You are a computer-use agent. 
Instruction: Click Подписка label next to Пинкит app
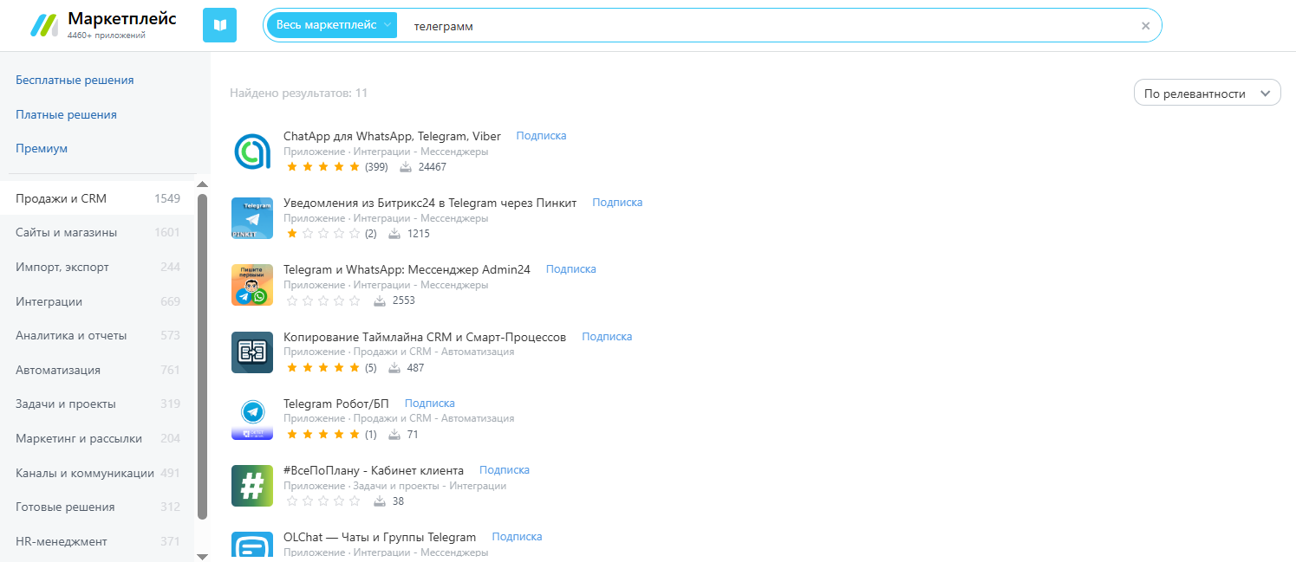617,202
